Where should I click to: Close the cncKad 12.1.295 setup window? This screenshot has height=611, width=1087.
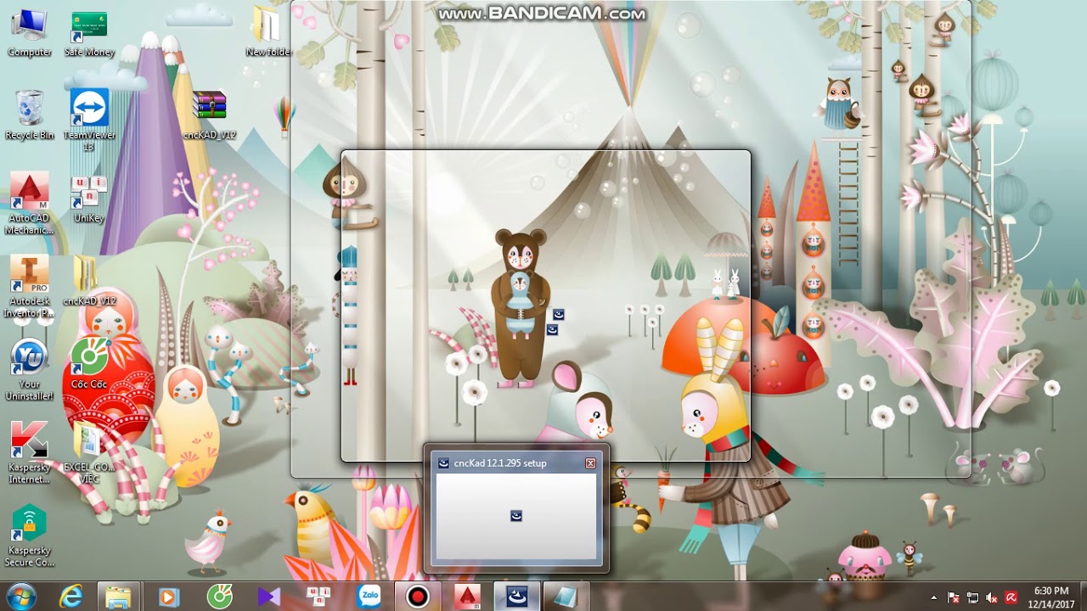pos(590,463)
